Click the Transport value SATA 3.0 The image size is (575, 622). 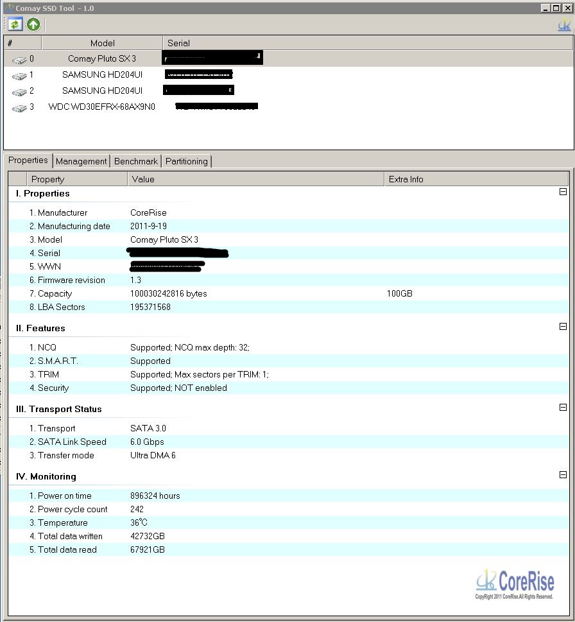coord(148,428)
